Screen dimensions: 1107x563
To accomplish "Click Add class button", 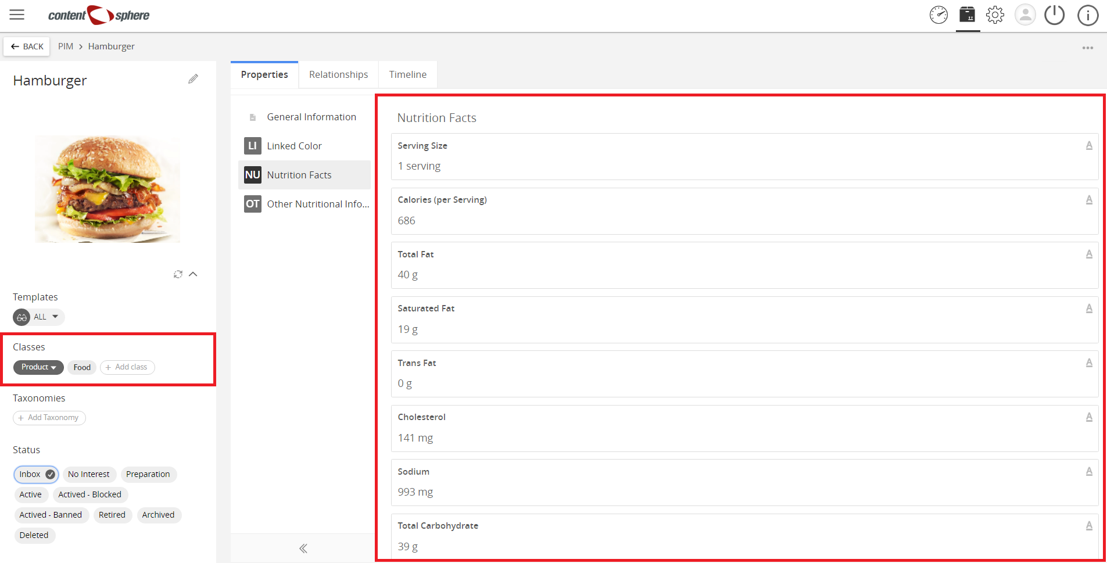I will point(127,367).
